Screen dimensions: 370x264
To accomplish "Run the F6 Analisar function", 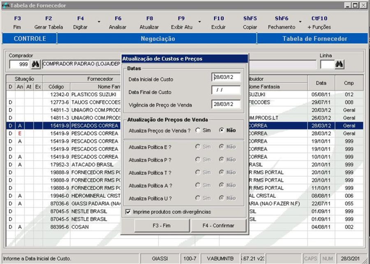I will point(118,23).
